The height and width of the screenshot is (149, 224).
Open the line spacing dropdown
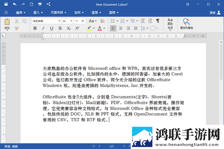147,28
